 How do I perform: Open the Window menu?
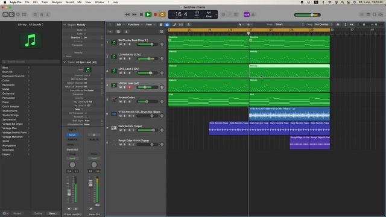click(x=99, y=2)
